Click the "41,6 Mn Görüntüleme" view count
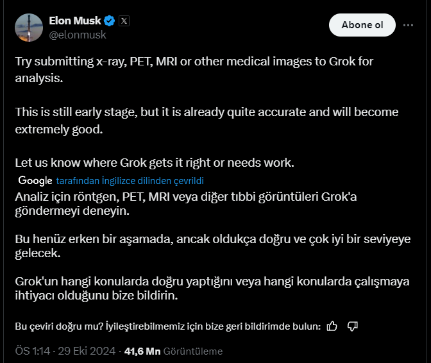The height and width of the screenshot is (363, 431). (x=173, y=351)
